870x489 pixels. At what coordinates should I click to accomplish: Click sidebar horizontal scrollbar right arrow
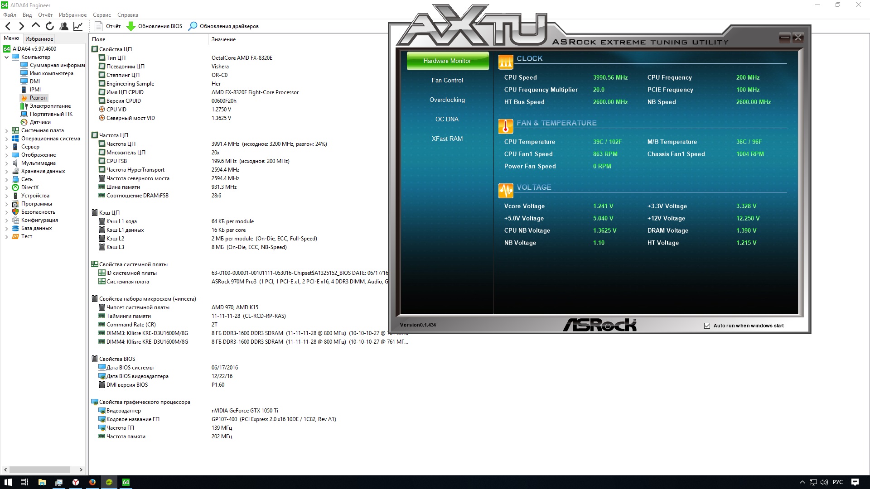tap(81, 470)
